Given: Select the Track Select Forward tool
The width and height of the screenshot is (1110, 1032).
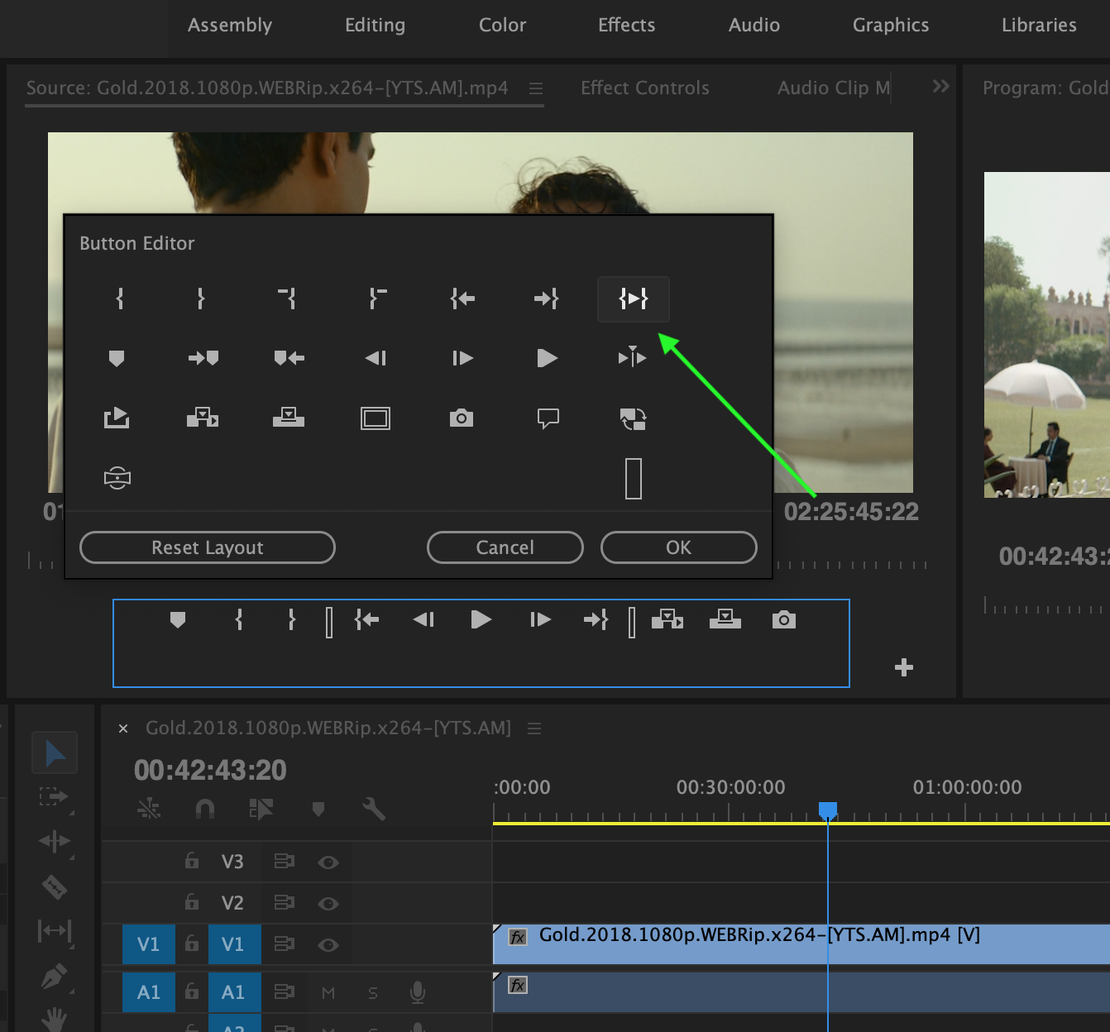Looking at the screenshot, I should [x=55, y=797].
